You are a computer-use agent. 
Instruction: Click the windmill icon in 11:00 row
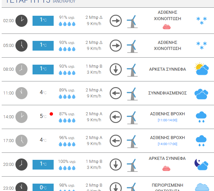132,93
